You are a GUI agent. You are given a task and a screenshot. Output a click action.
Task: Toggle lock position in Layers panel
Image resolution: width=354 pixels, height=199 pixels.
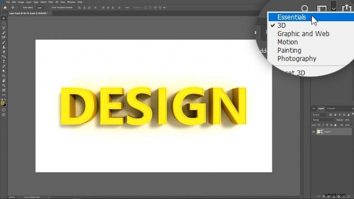[x=327, y=125]
